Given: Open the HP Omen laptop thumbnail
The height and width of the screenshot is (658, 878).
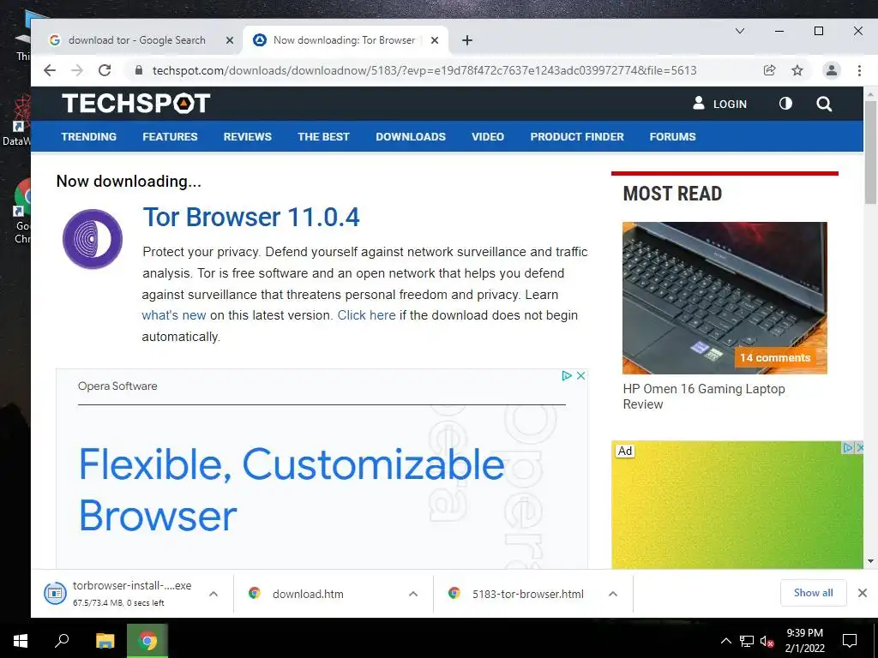Looking at the screenshot, I should click(725, 297).
